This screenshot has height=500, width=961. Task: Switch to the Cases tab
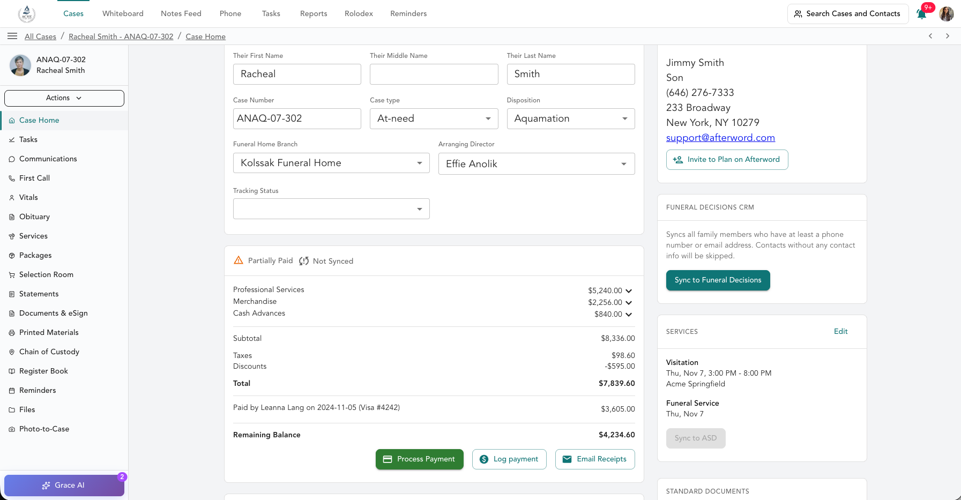[73, 14]
